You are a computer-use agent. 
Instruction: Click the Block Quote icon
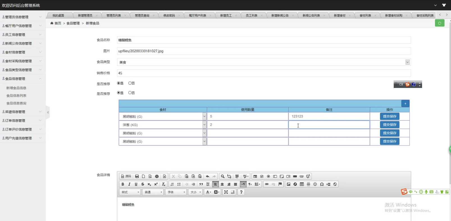[x=201, y=184]
